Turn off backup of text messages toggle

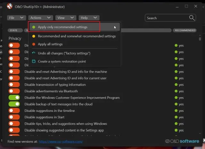click(x=14, y=104)
